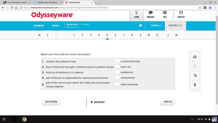Open new tab button
218x123 pixels.
[98, 2]
